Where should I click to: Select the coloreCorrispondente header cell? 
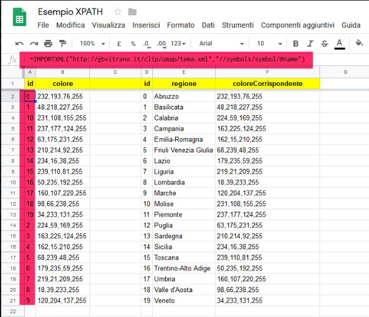click(267, 83)
